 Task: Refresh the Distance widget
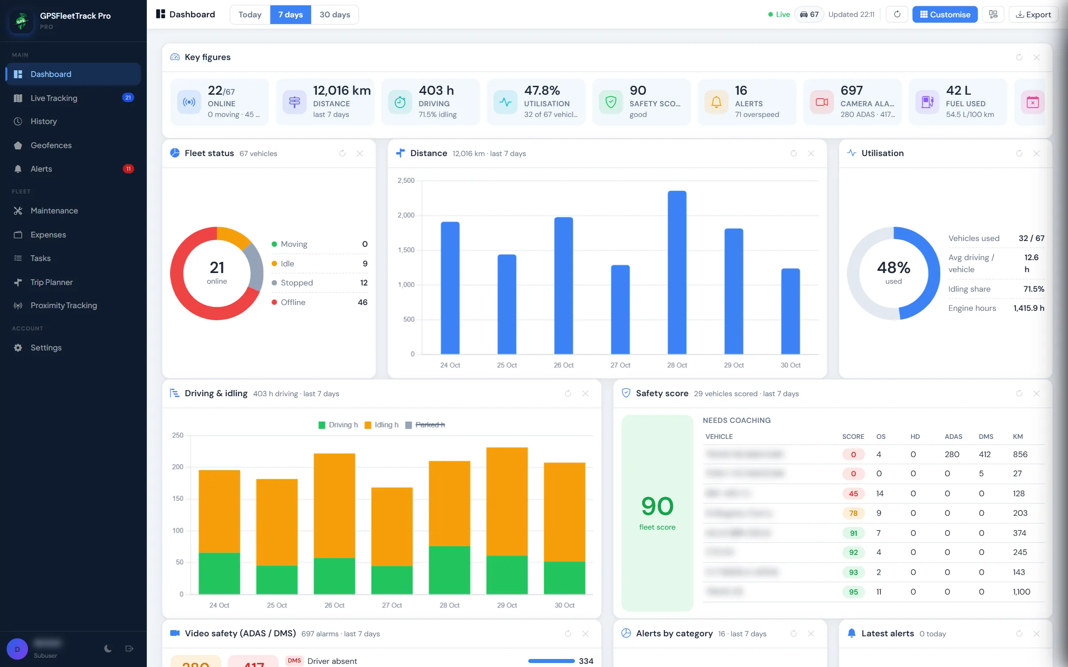(794, 153)
